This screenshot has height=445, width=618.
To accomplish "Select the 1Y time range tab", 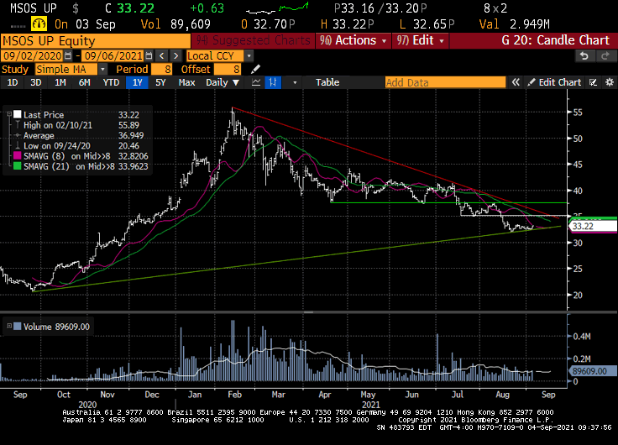I will (137, 82).
